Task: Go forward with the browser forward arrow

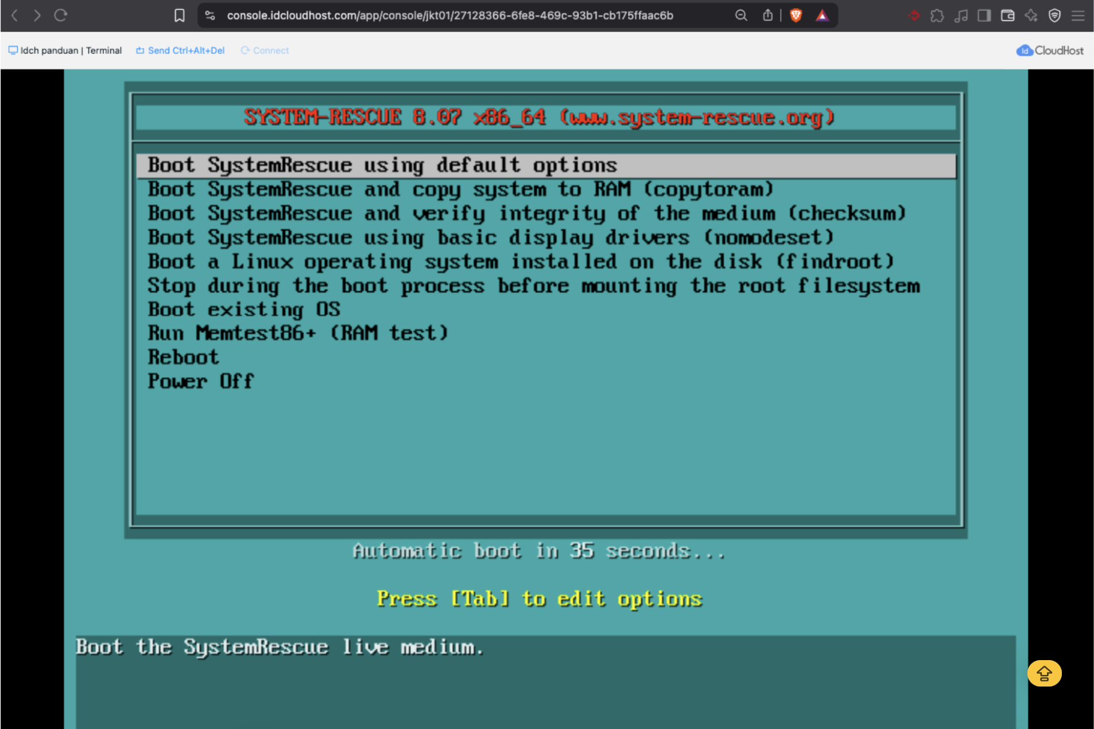Action: click(37, 15)
